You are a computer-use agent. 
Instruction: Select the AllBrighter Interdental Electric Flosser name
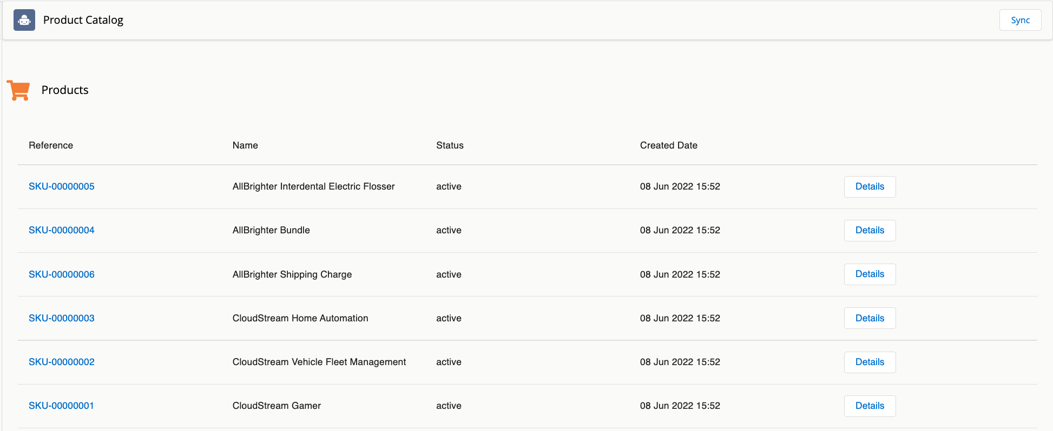314,186
